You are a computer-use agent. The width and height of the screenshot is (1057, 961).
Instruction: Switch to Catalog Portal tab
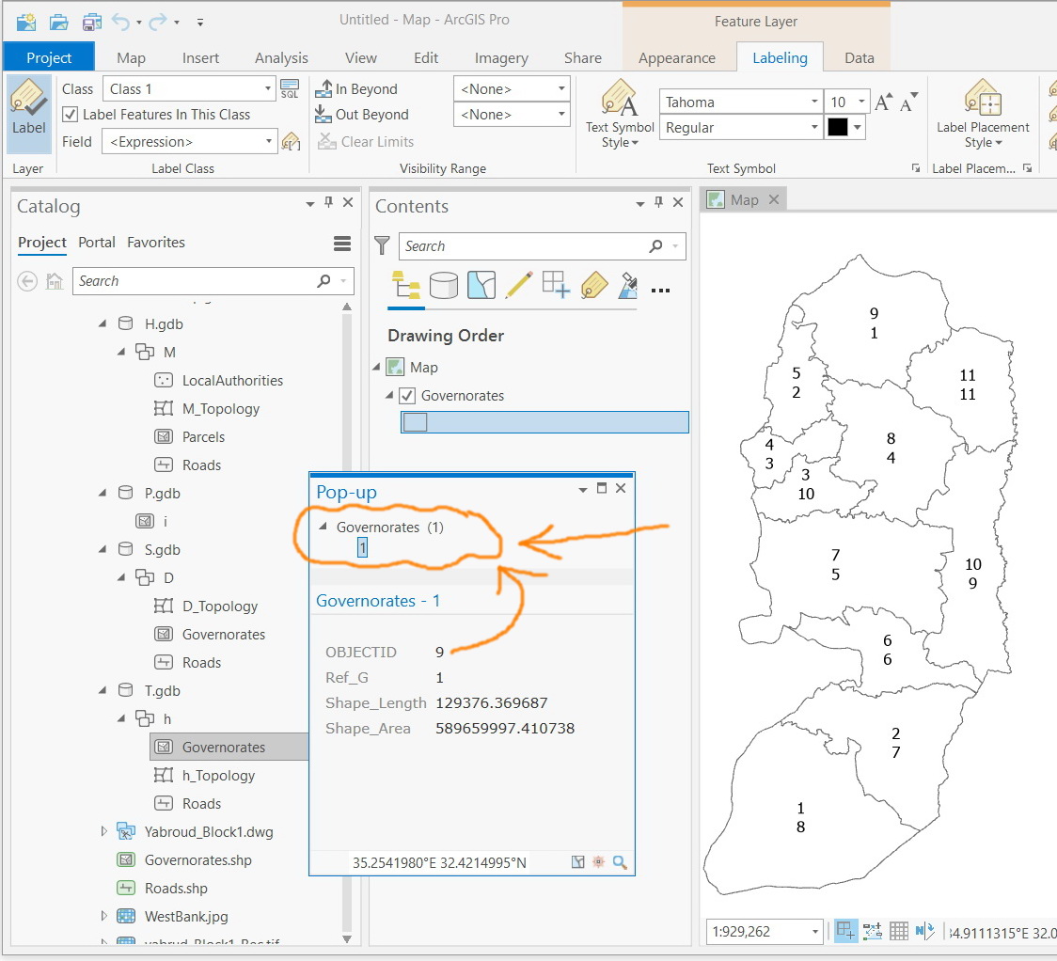click(x=97, y=243)
